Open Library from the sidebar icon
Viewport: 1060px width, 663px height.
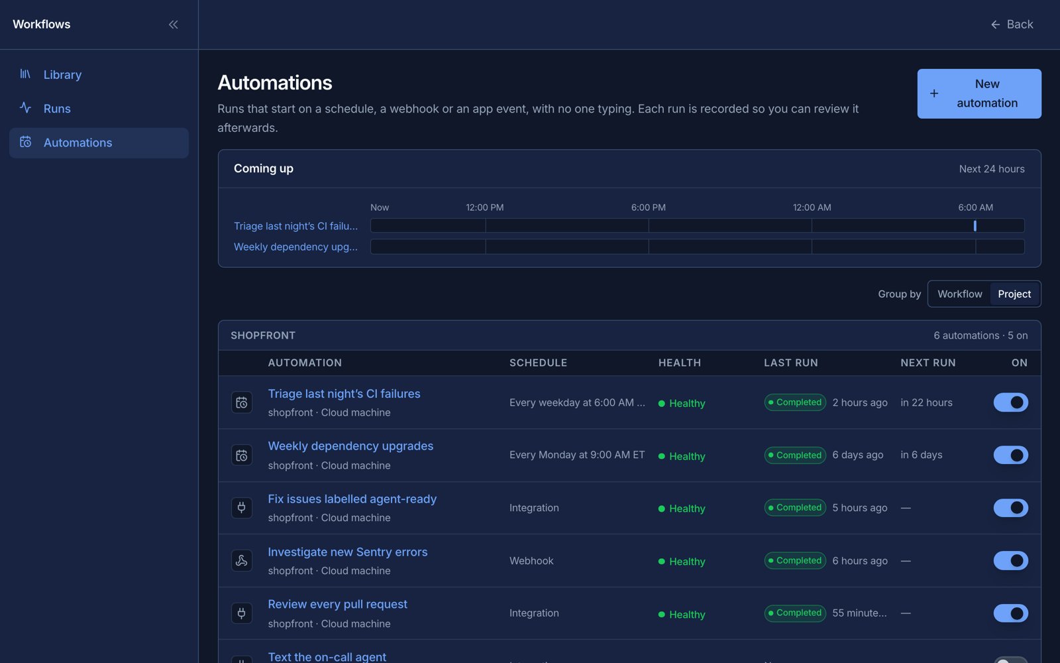25,74
